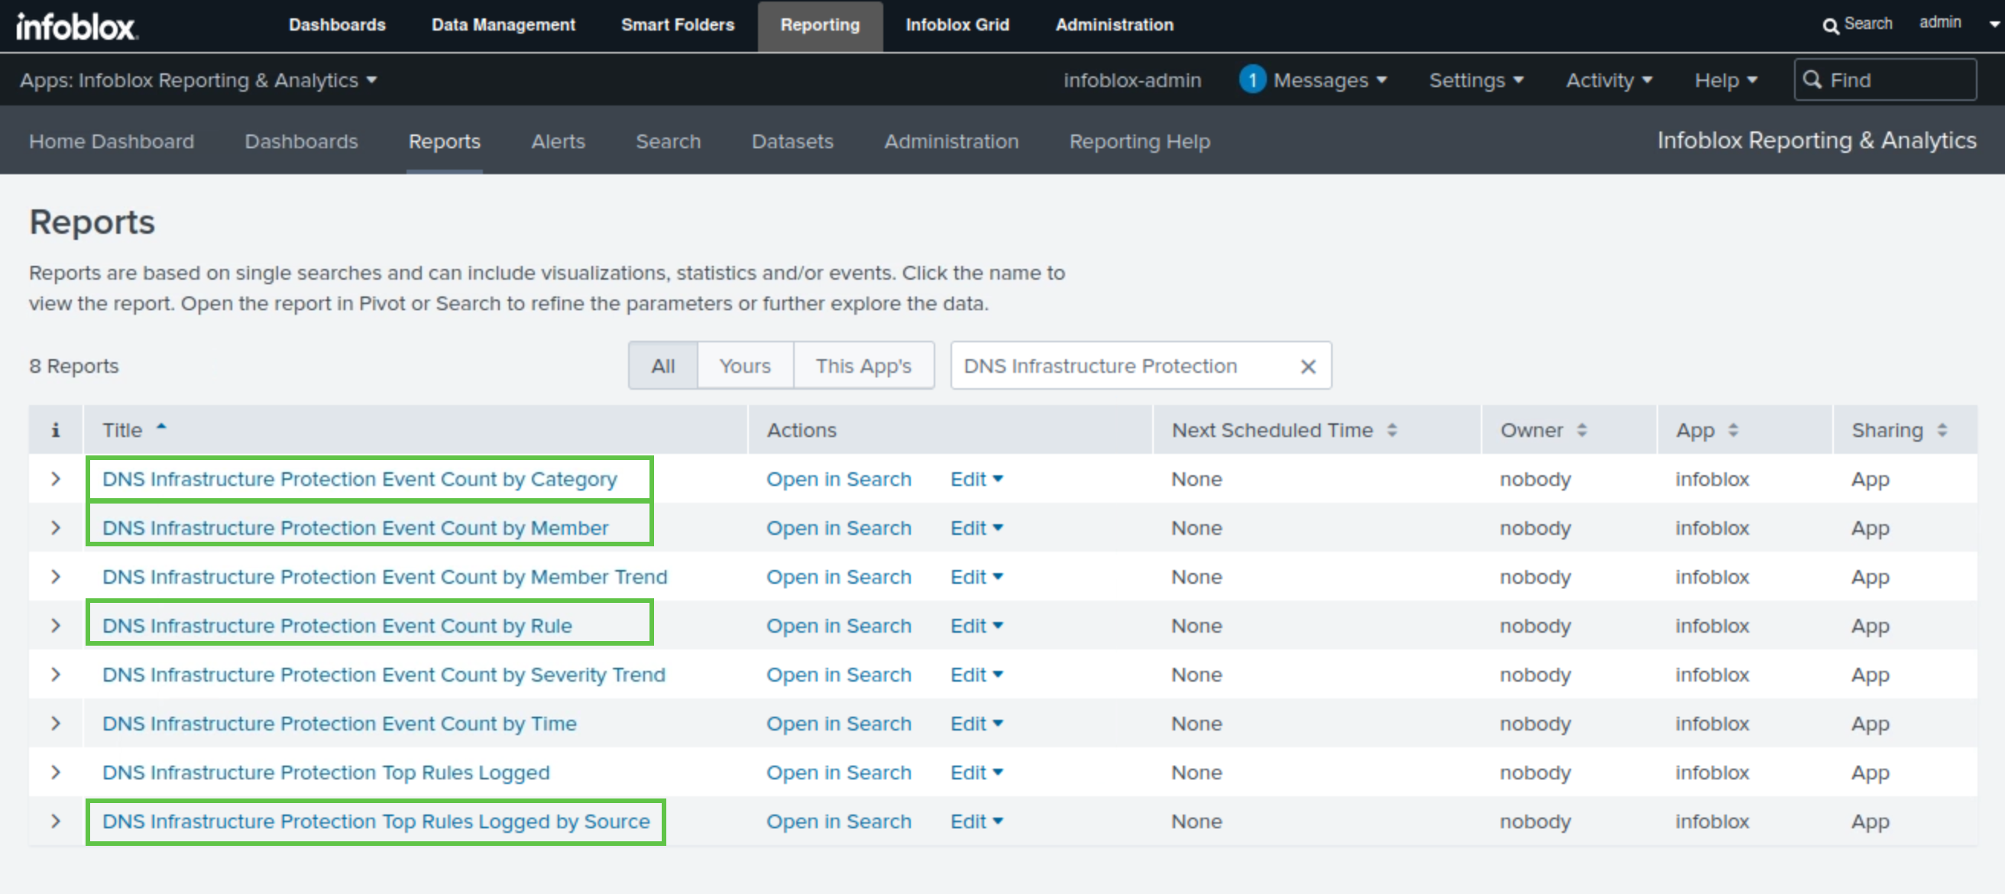The height and width of the screenshot is (894, 2005).
Task: Open the Reporting Help nav item
Action: 1139,141
